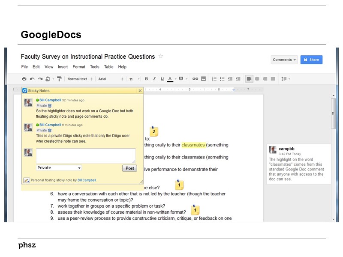
Task: Toggle underline formatting
Action: [x=162, y=79]
